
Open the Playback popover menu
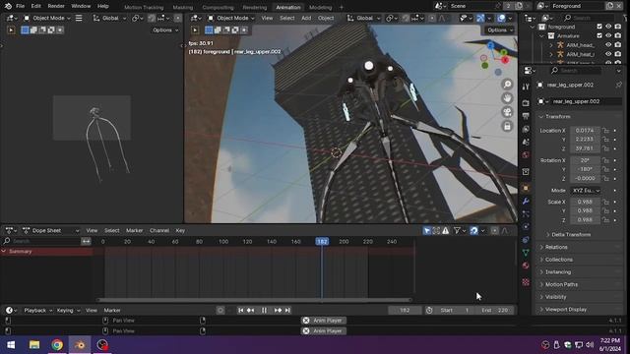[37, 311]
